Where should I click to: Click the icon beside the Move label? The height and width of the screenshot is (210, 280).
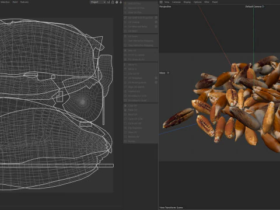pyautogui.click(x=168, y=73)
